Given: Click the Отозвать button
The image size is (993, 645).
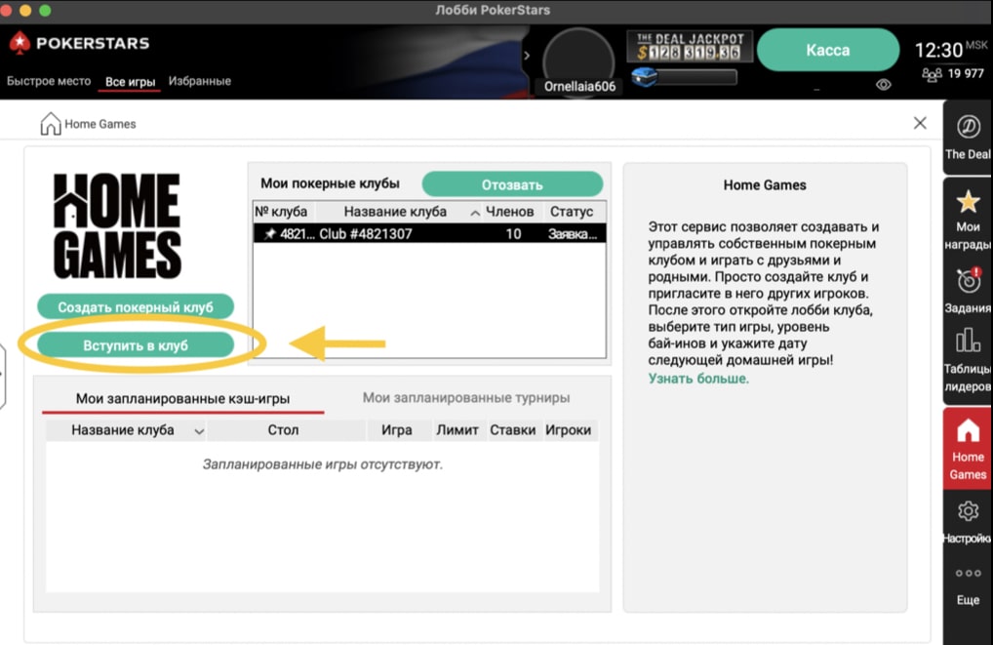Looking at the screenshot, I should tap(512, 184).
